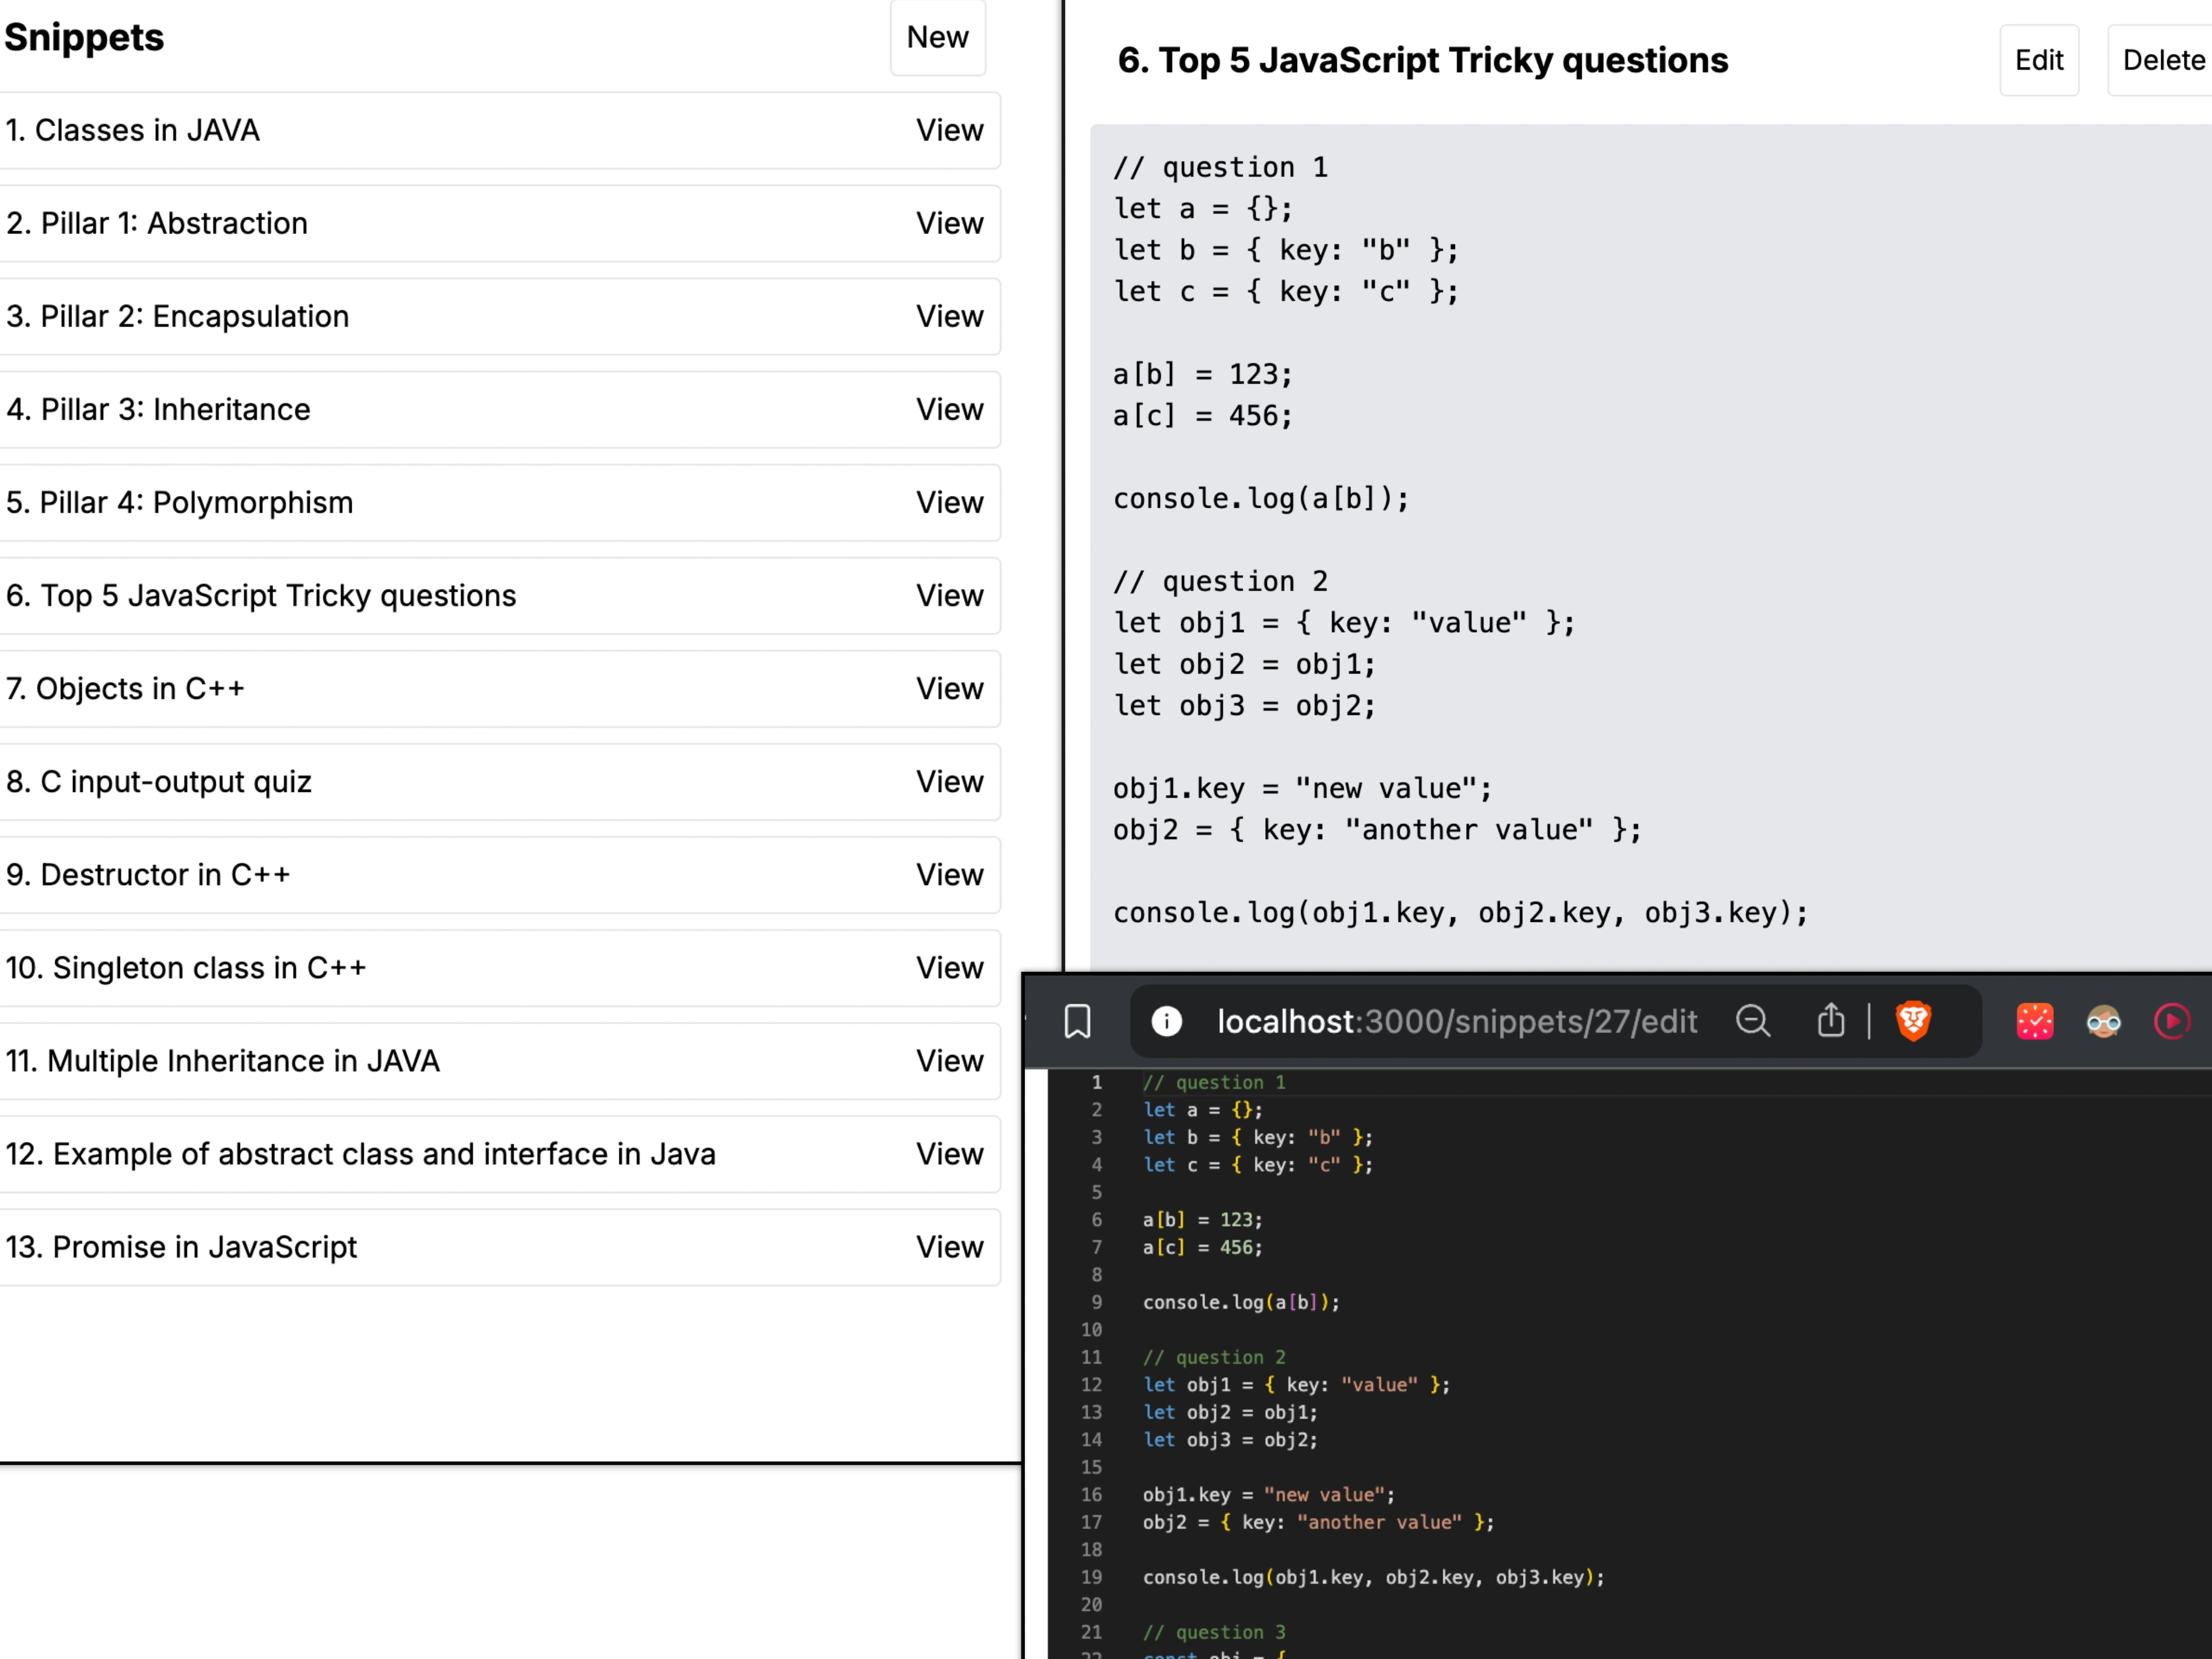View Top 5 JavaScript Tricky questions
Screen dimensions: 2212x1659
pos(949,595)
